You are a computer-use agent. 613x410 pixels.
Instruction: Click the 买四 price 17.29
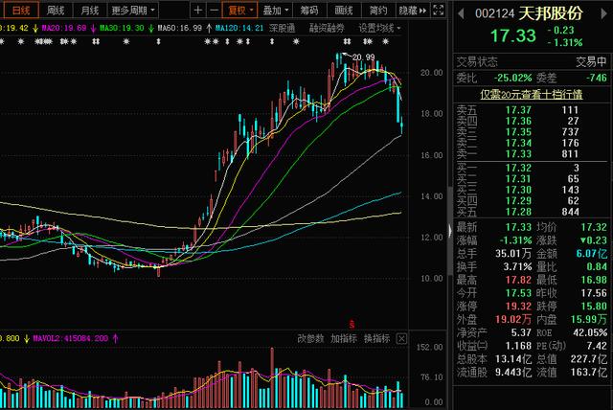(518, 201)
